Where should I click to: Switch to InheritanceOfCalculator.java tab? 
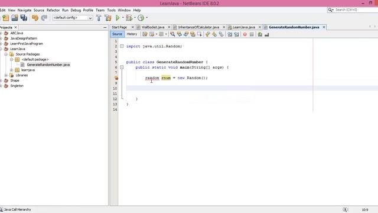point(198,27)
